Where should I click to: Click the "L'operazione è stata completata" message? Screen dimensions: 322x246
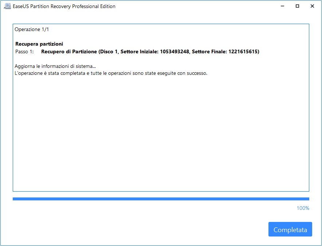coord(111,73)
